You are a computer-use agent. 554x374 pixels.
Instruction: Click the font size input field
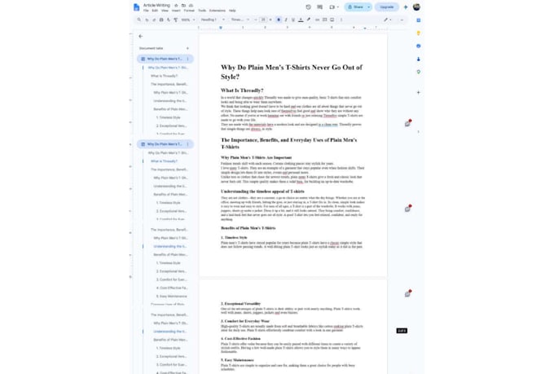coord(263,20)
